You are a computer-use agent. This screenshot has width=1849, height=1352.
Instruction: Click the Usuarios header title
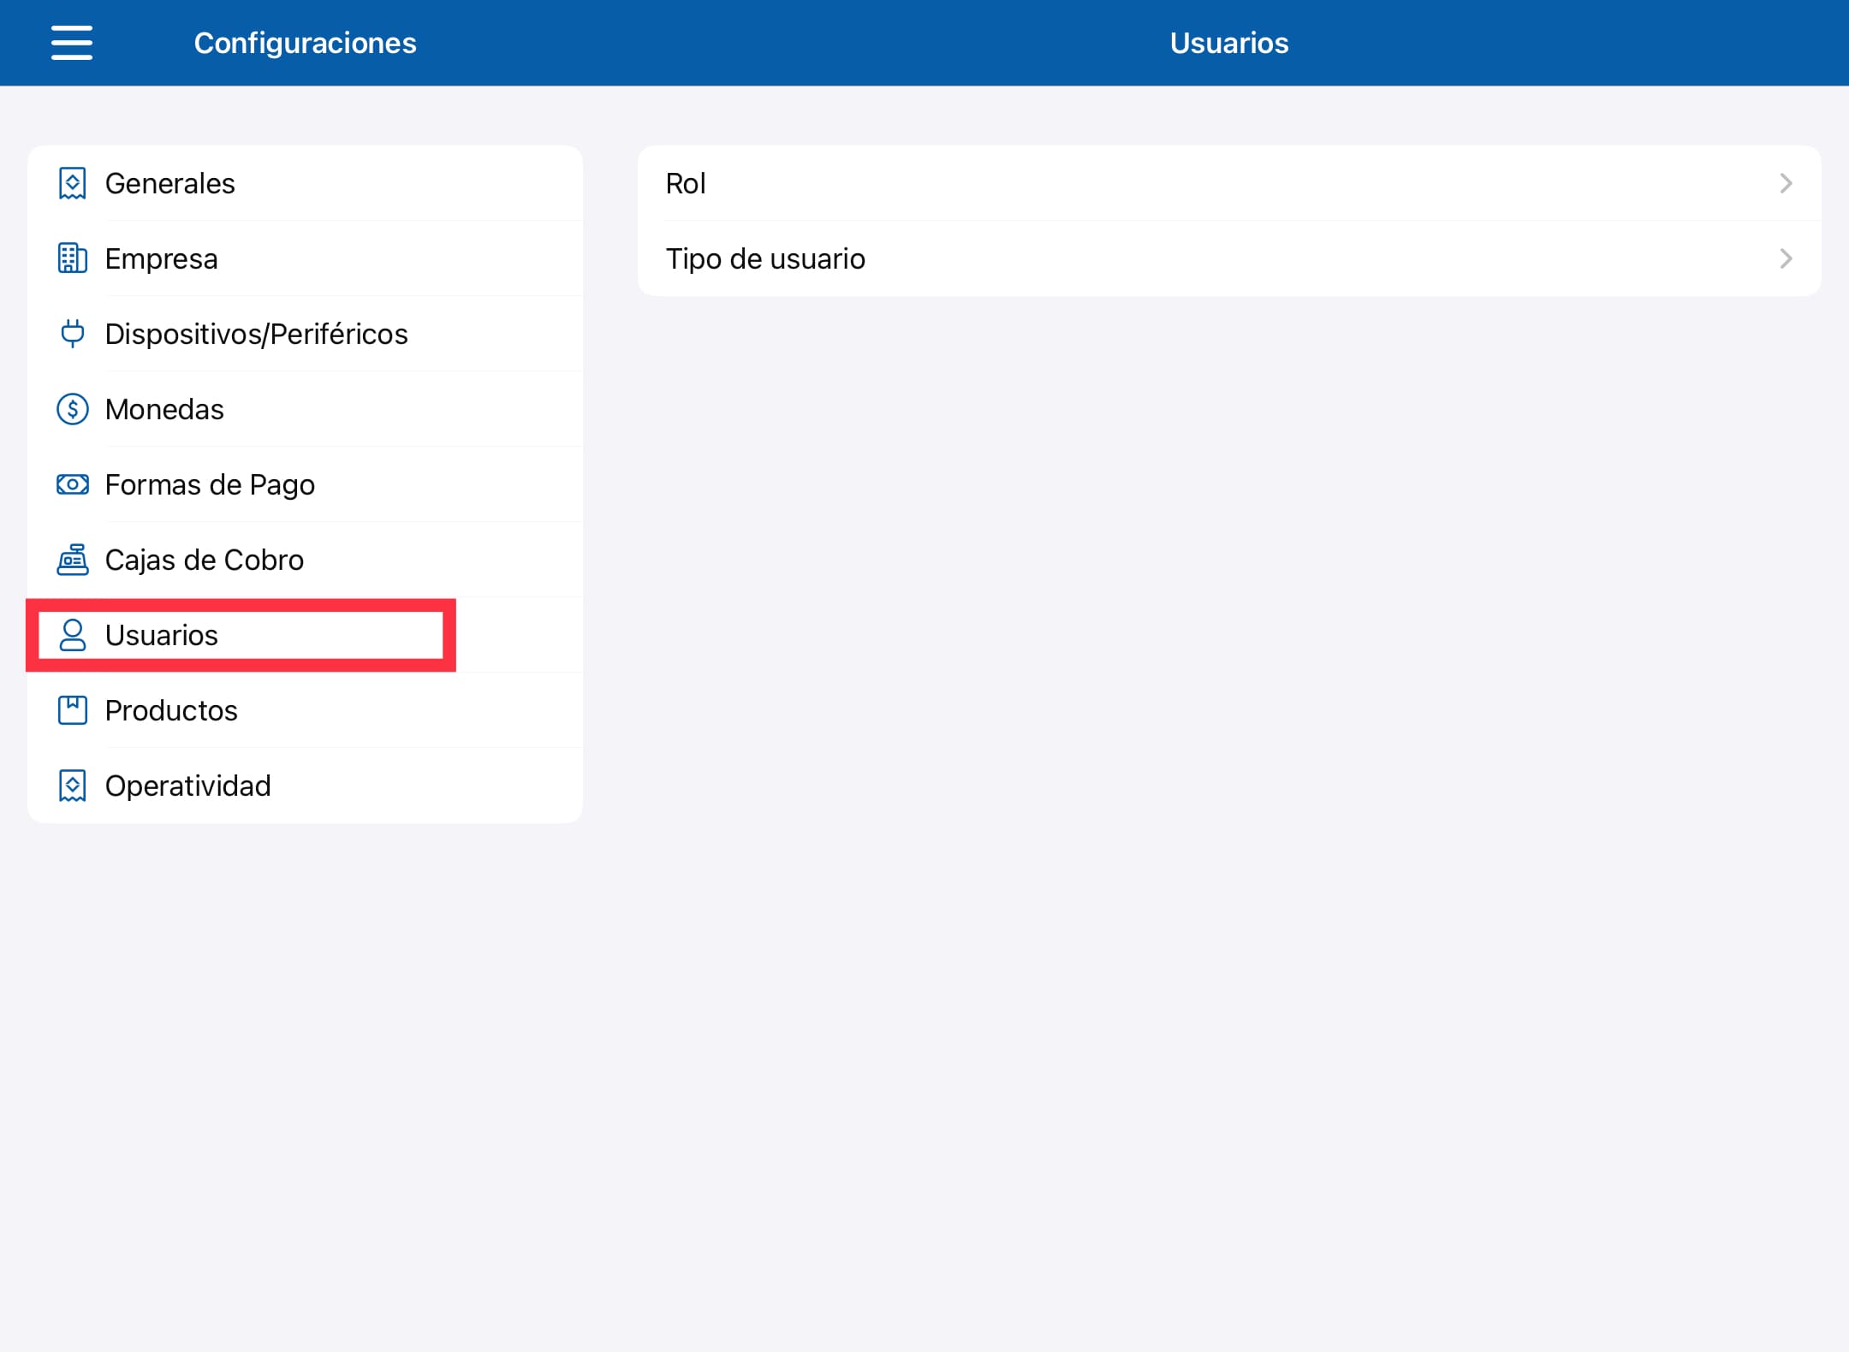(x=1229, y=43)
